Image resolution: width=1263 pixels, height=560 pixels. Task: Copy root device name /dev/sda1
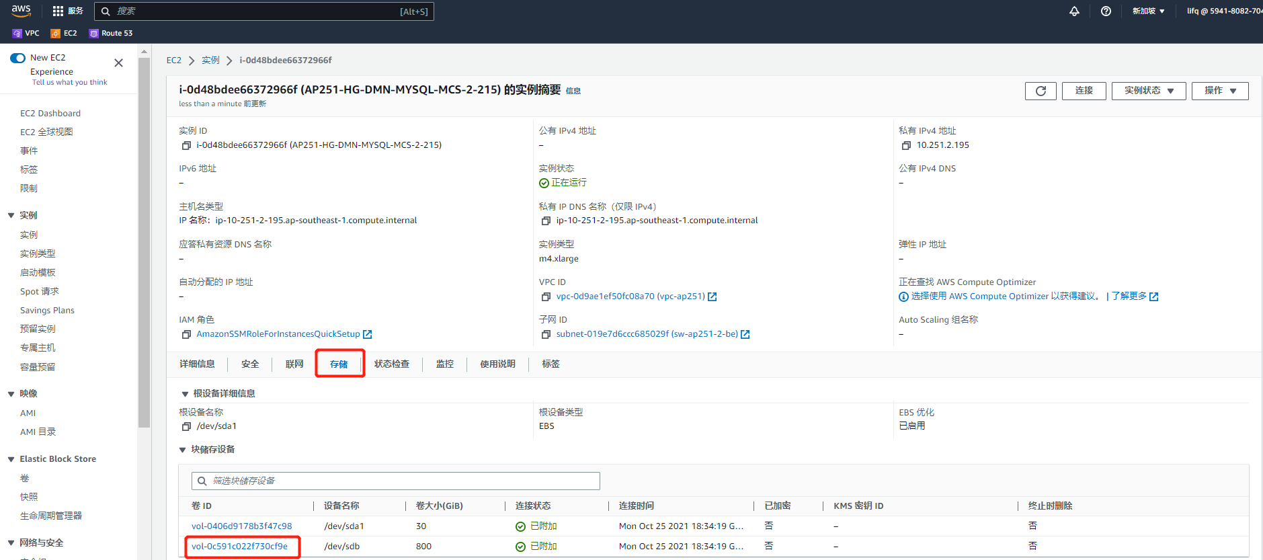(187, 426)
